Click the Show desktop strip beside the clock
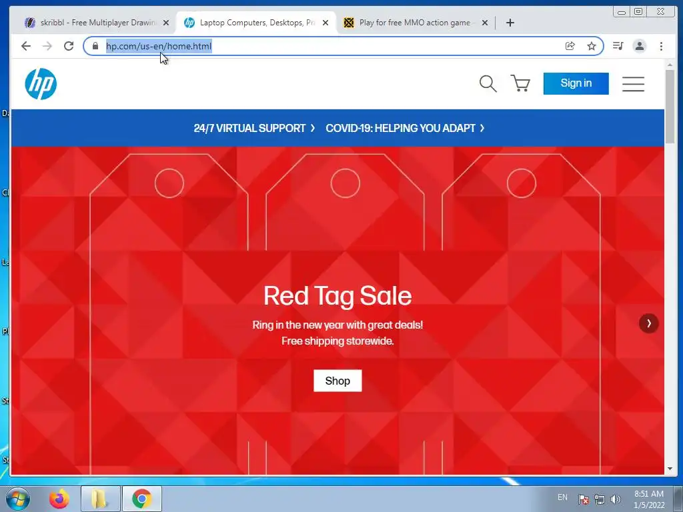 678,499
